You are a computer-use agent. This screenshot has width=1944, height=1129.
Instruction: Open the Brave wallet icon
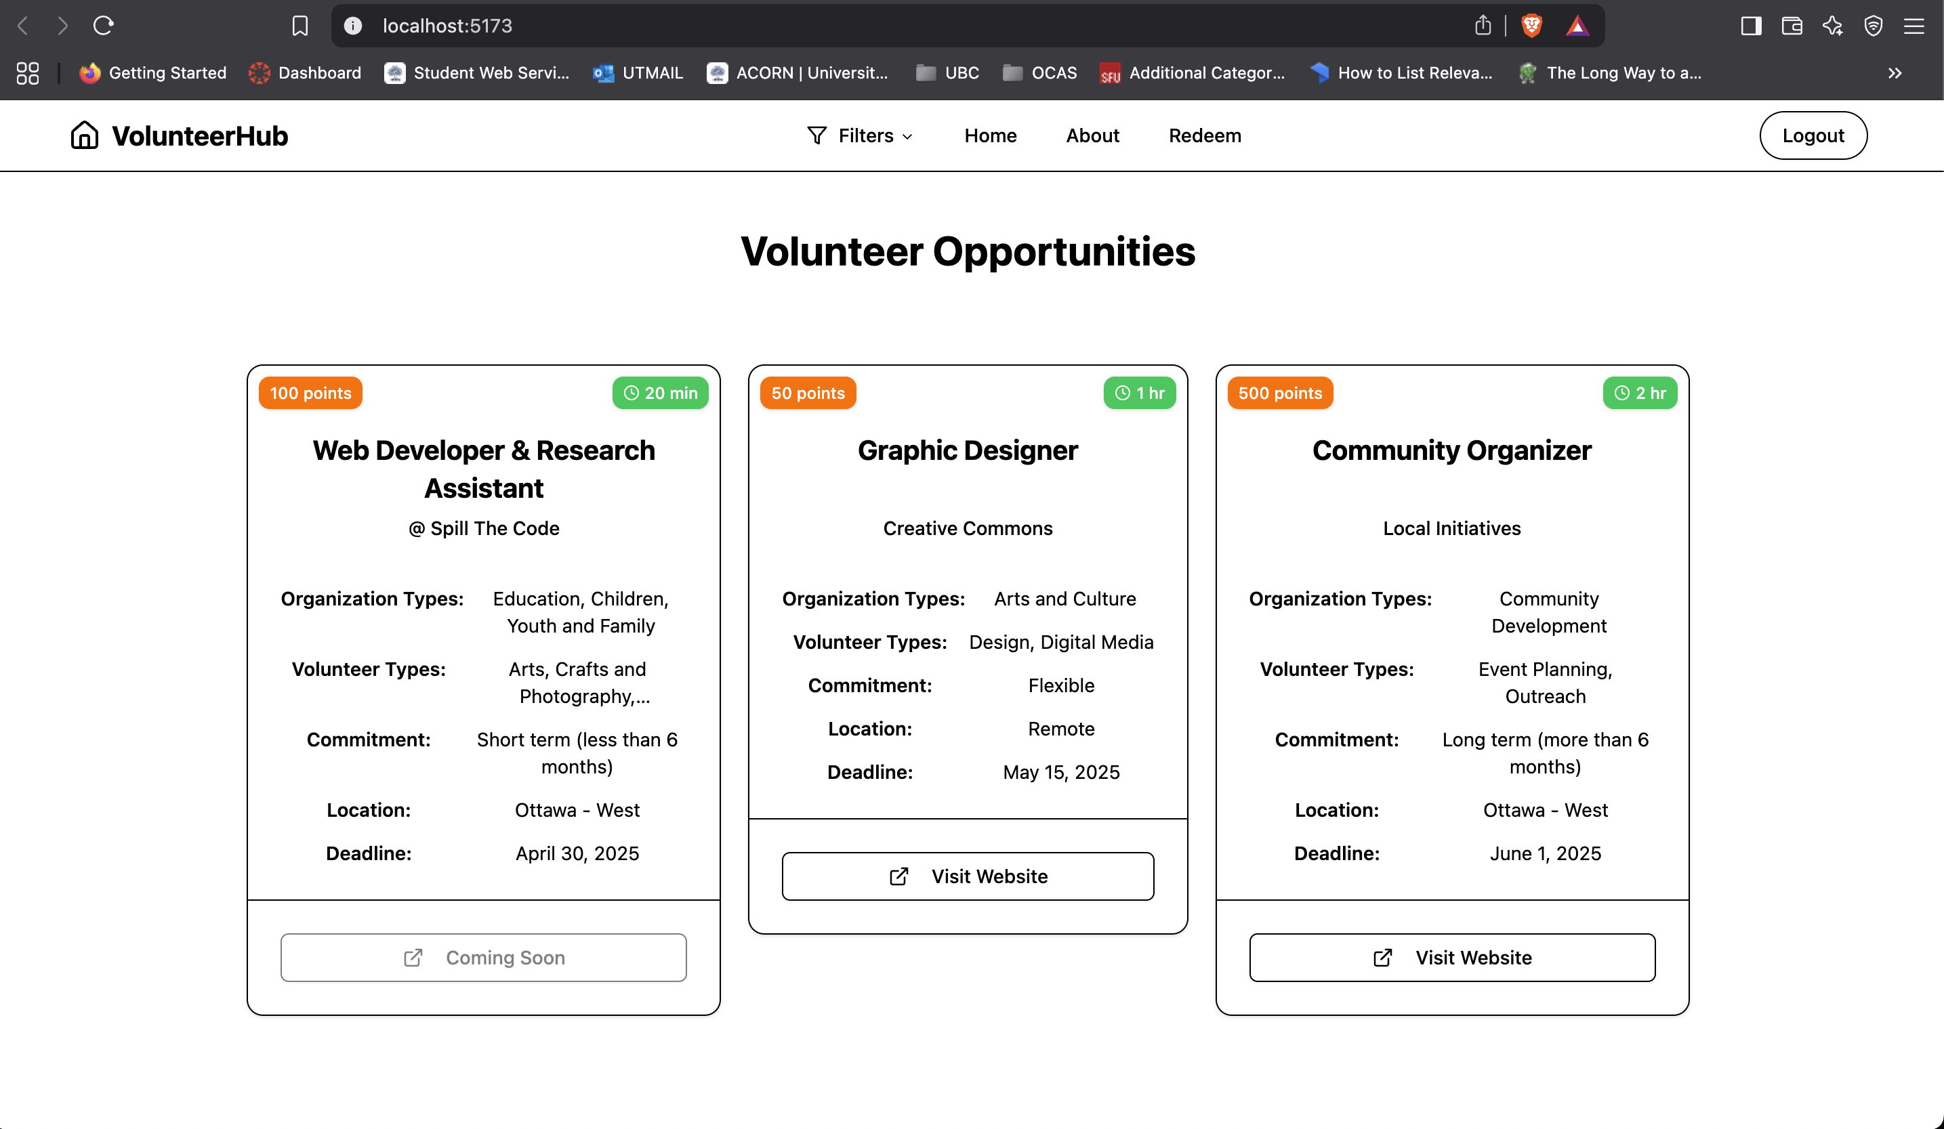(1792, 26)
